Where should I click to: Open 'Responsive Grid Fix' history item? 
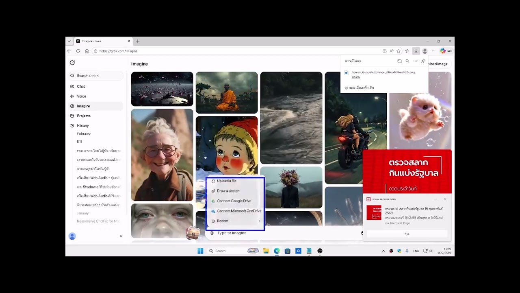(x=99, y=221)
